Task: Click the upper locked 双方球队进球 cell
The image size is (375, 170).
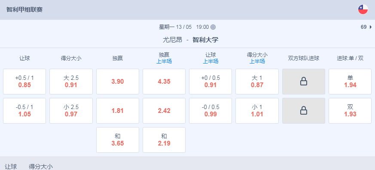Action: pyautogui.click(x=304, y=82)
